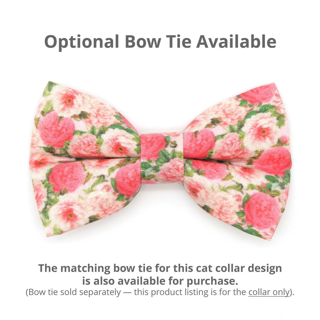Select the "matching bow tie" bold text line
This screenshot has width=320, height=320.
point(160,268)
